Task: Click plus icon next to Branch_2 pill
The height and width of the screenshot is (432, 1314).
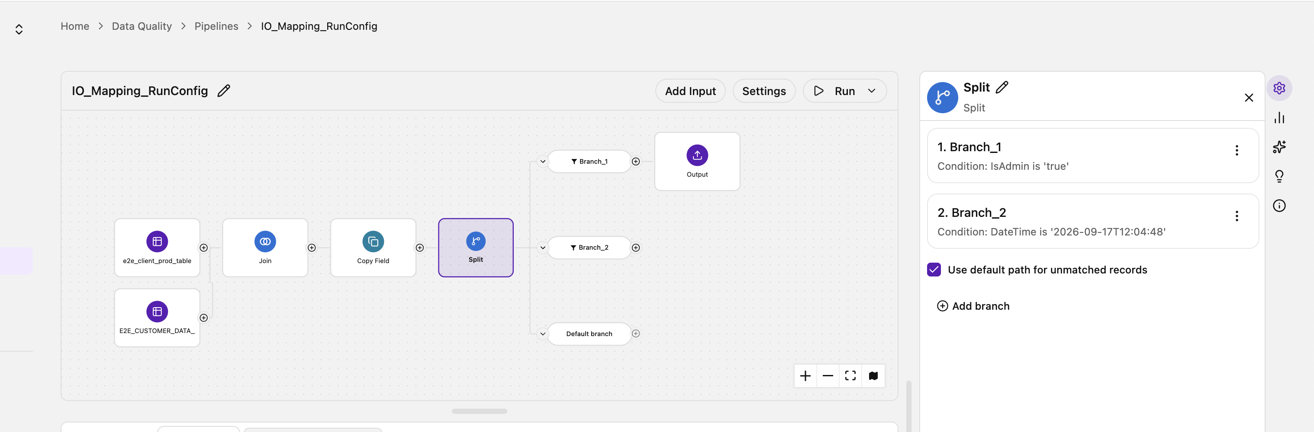Action: (635, 248)
